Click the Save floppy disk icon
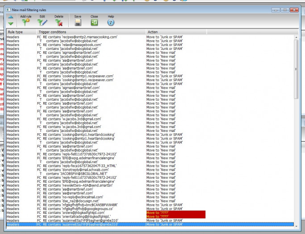 [x=78, y=22]
